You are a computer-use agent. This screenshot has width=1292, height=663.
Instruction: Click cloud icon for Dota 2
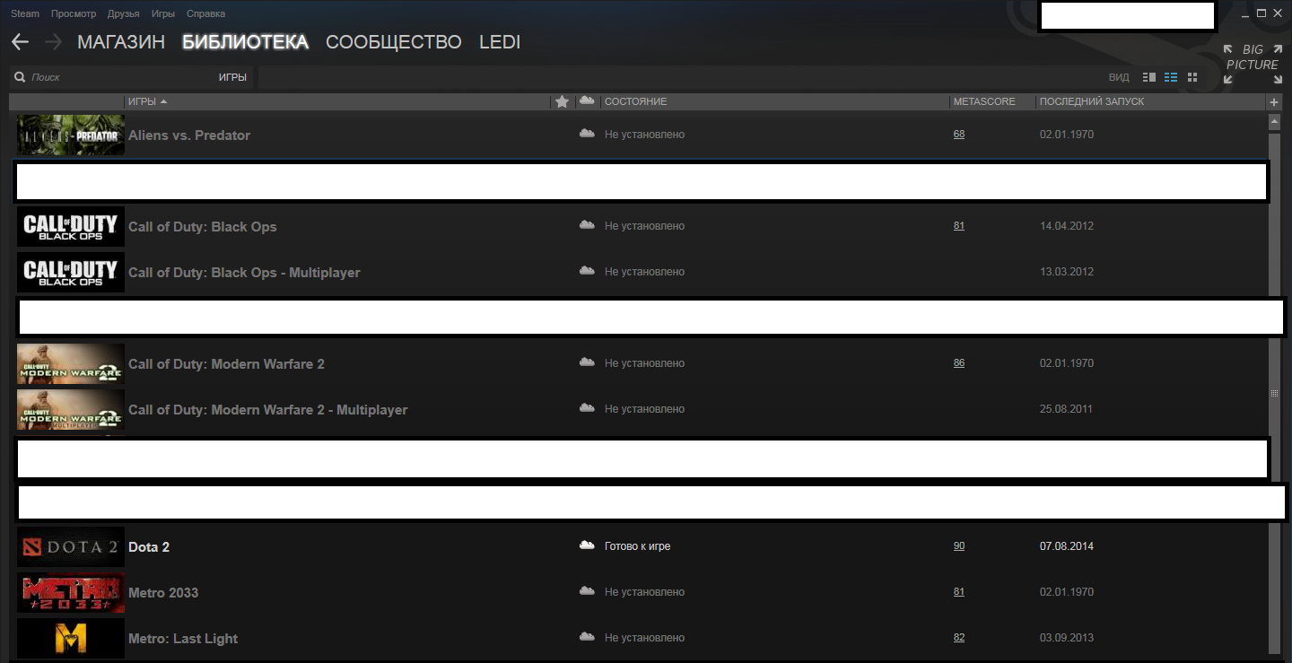(x=587, y=545)
